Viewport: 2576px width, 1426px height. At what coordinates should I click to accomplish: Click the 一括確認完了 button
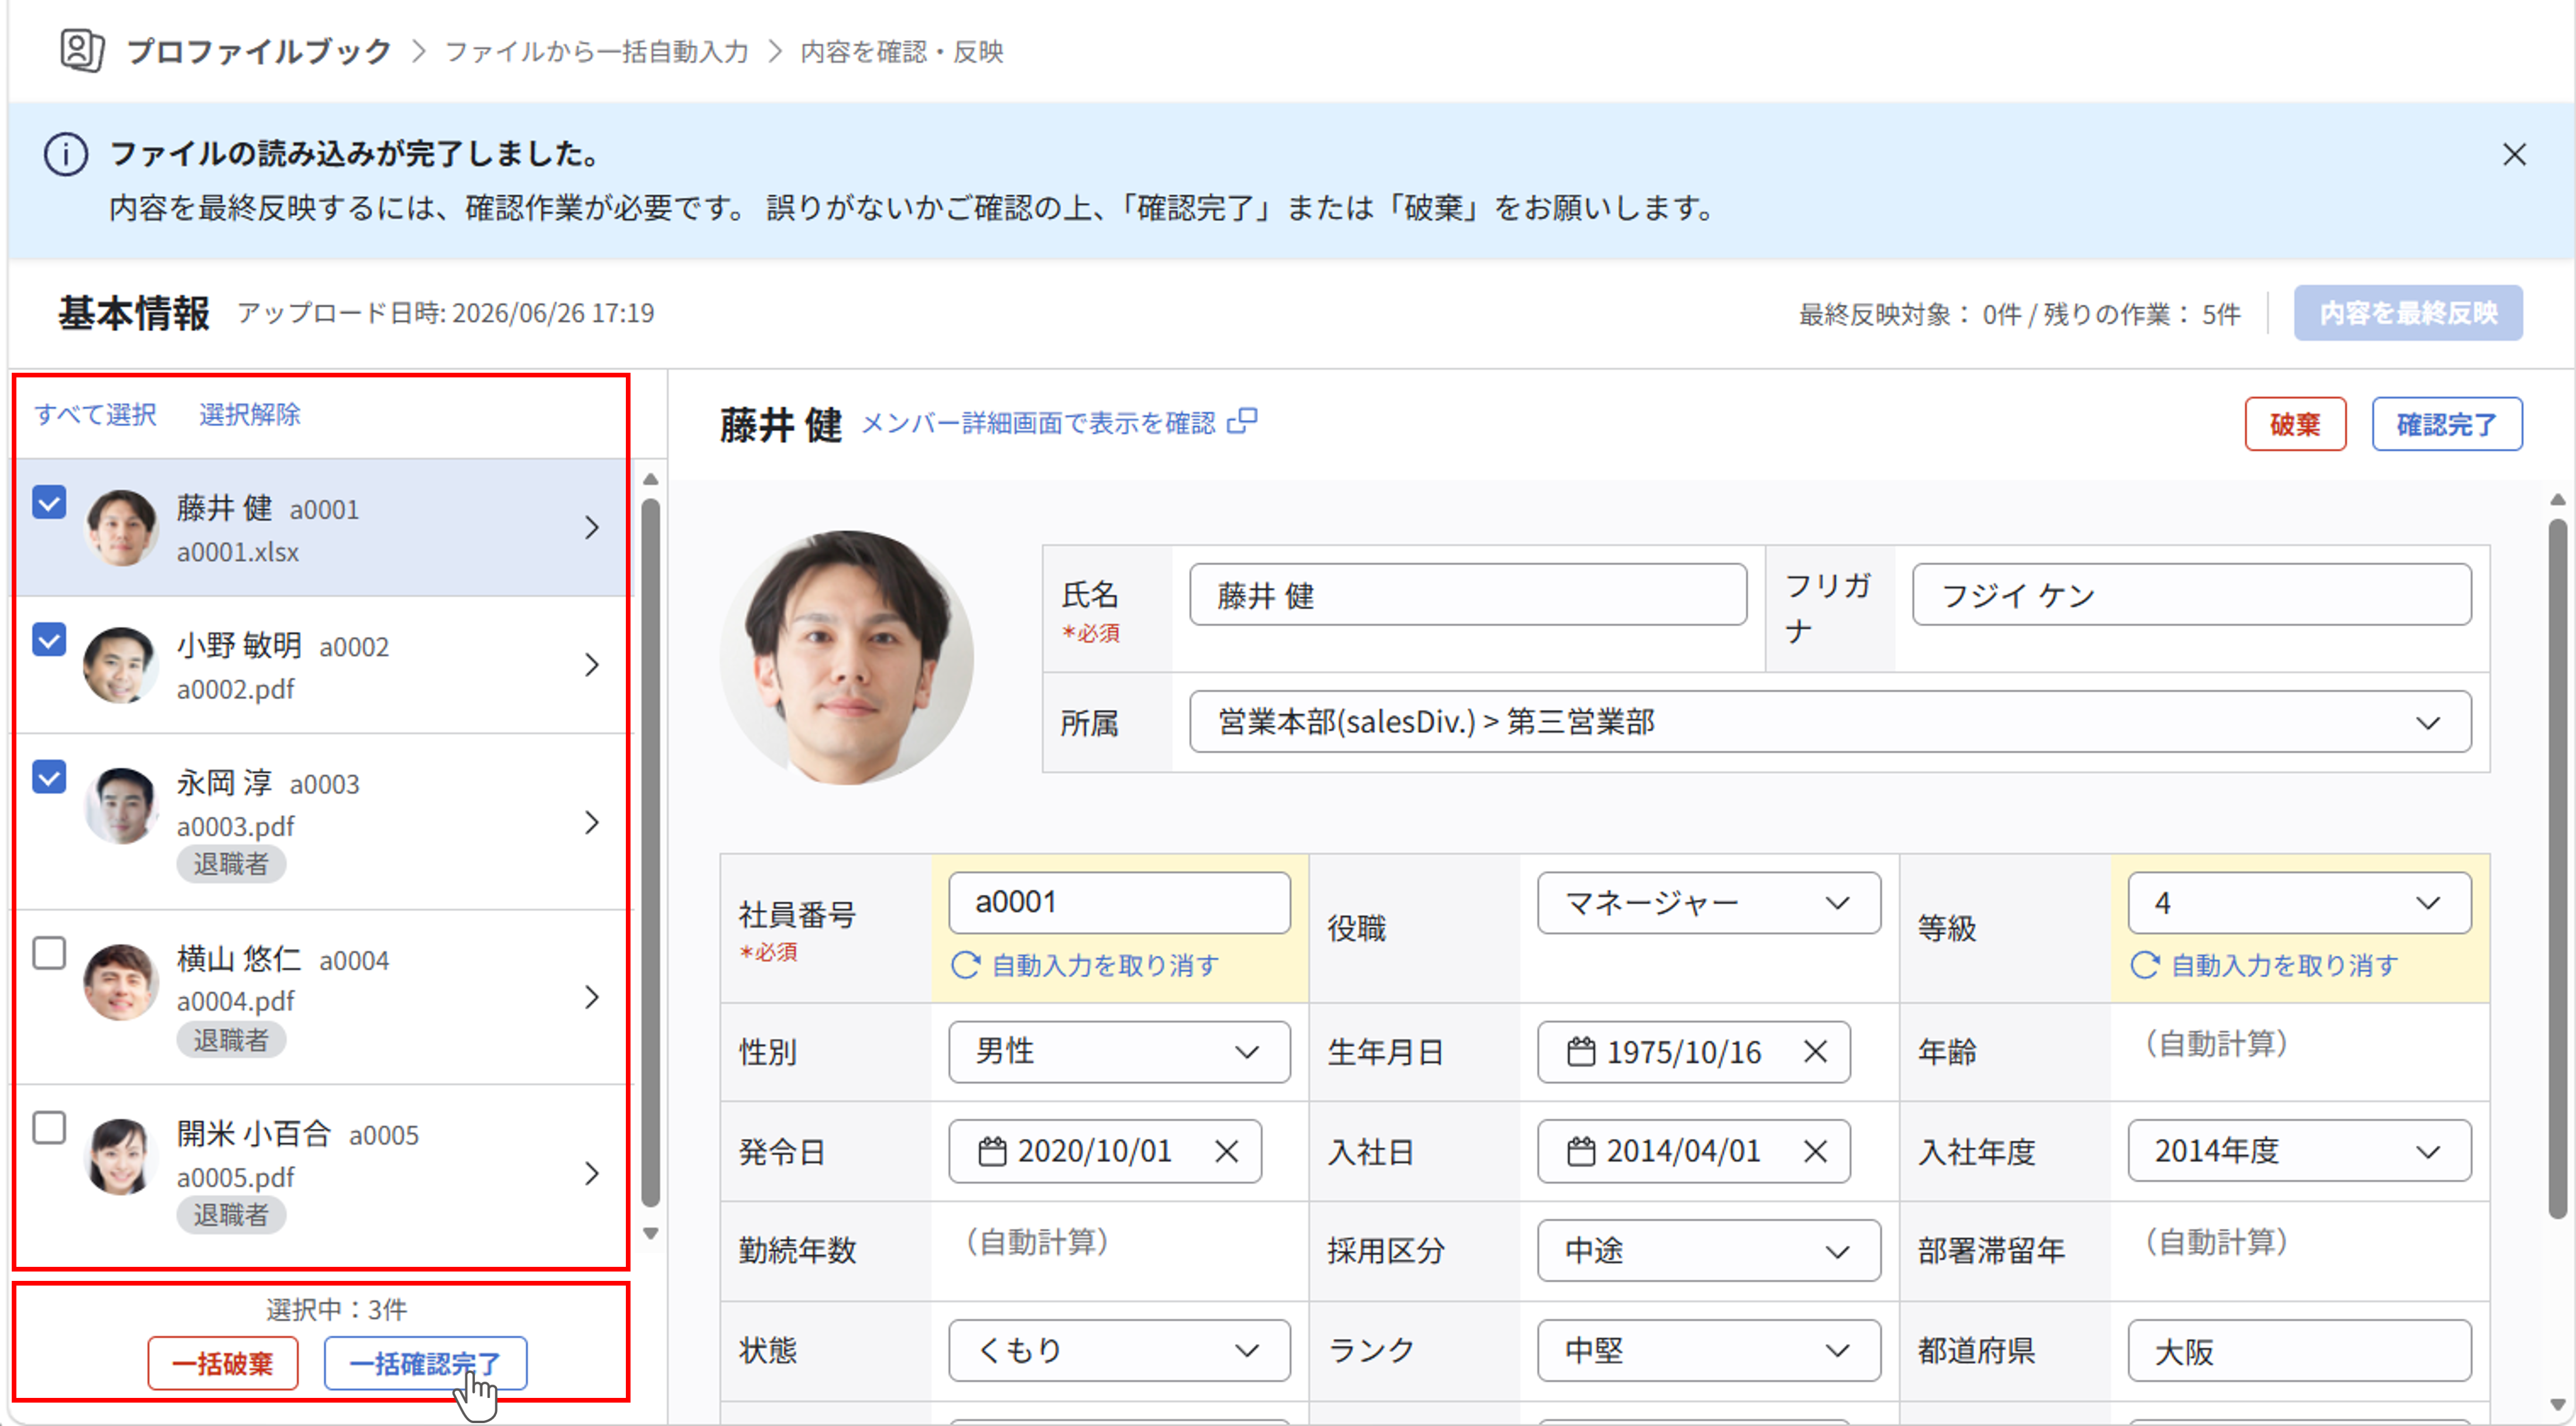425,1364
